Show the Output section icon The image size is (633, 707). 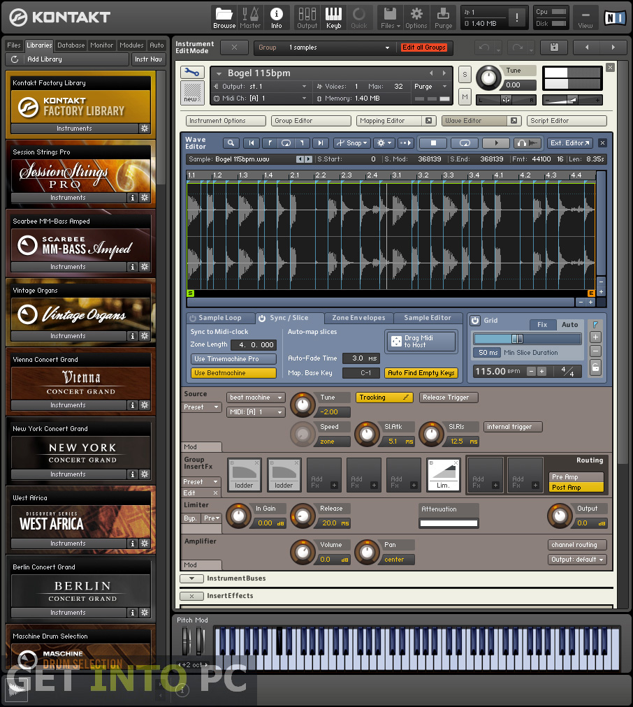click(307, 17)
